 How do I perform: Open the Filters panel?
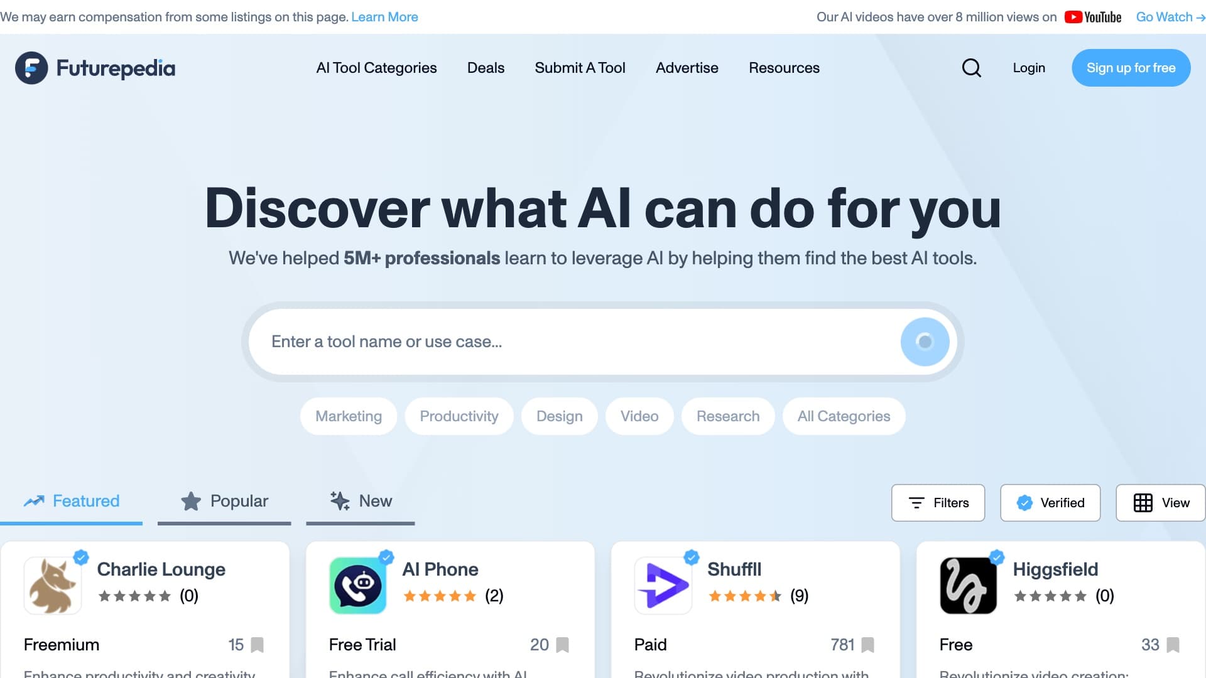pyautogui.click(x=938, y=503)
